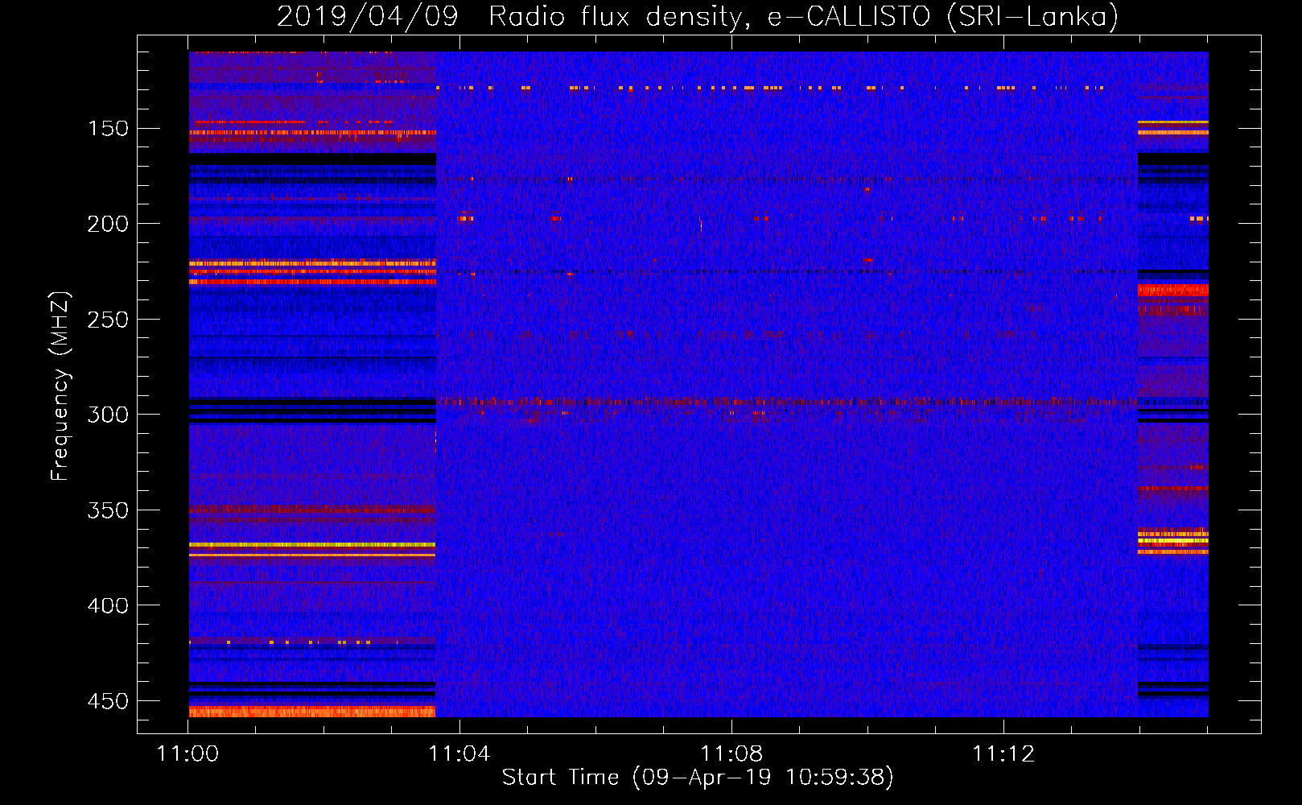Click the 'Frequency (MHZ)' axis label
Image resolution: width=1302 pixels, height=805 pixels.
click(x=60, y=386)
